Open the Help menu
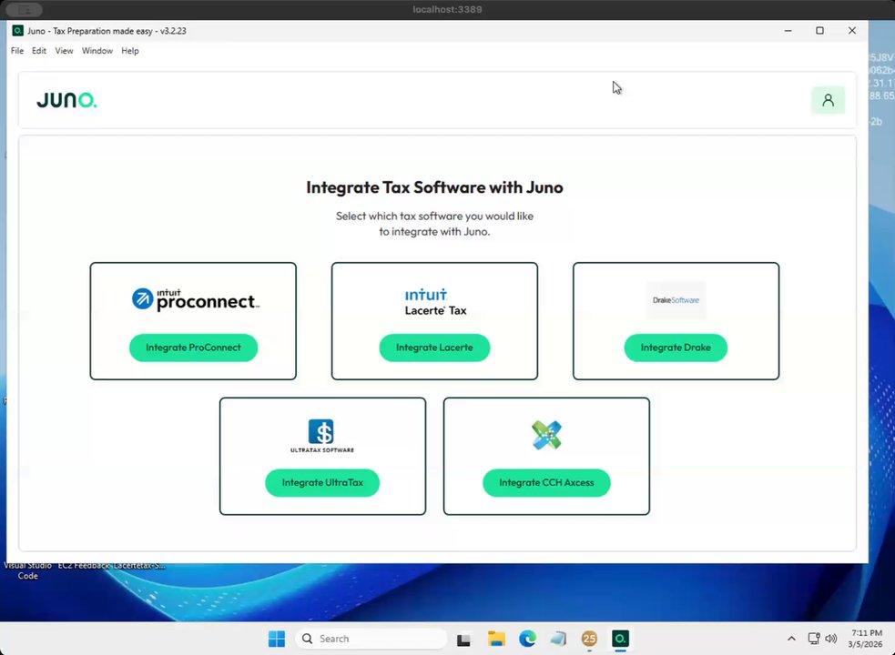 click(130, 51)
